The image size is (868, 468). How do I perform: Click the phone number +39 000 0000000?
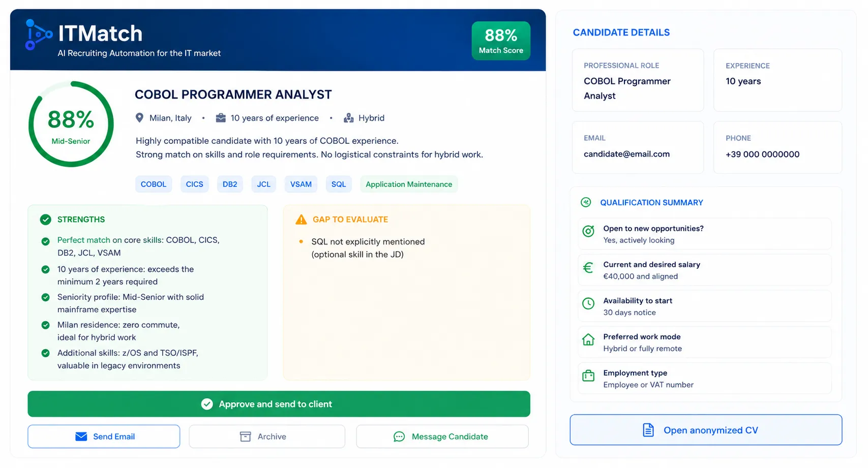(x=762, y=154)
